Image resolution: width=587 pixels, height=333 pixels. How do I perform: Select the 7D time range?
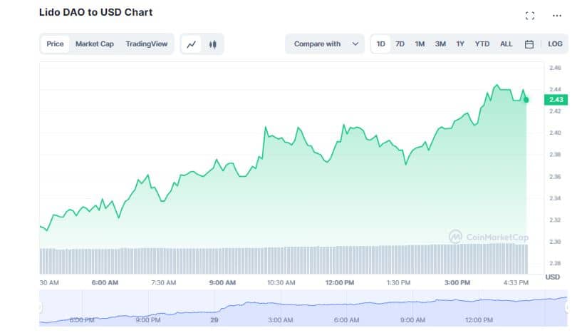point(400,43)
